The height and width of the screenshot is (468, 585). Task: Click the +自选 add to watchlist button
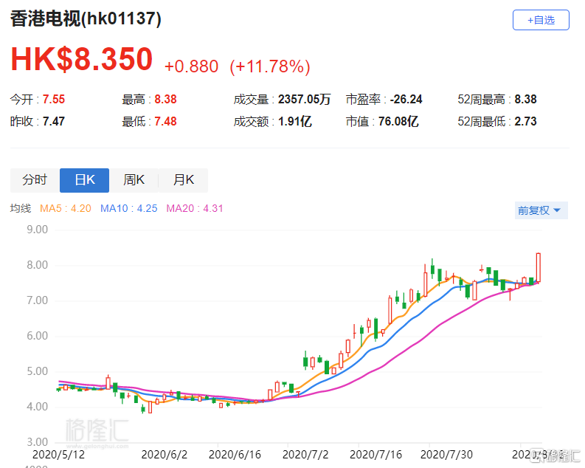(541, 20)
